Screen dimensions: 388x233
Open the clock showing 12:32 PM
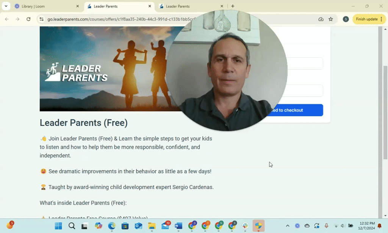[366, 226]
